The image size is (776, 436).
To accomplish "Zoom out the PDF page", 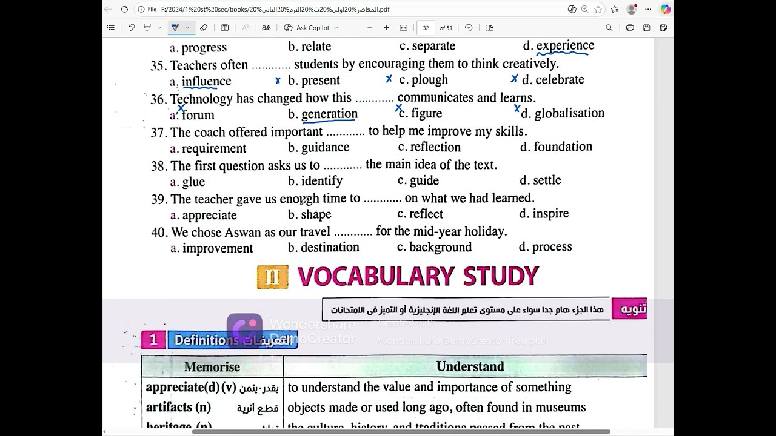I will point(370,28).
